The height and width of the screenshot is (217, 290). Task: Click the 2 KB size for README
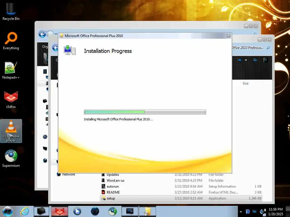258,192
